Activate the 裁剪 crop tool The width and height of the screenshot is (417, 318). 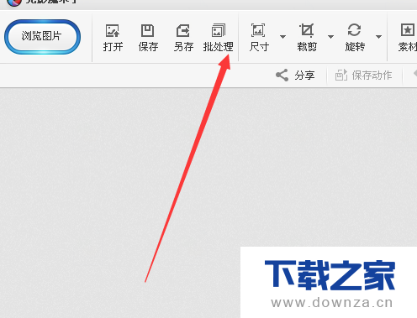click(307, 38)
